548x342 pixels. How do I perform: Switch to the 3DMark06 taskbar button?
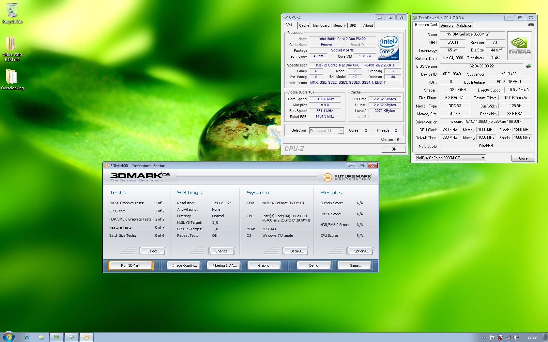86,337
